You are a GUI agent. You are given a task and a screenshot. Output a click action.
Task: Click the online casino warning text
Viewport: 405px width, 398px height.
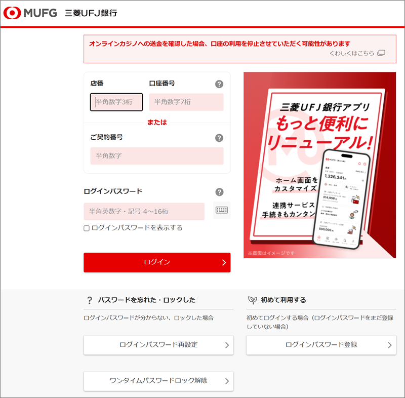(220, 44)
